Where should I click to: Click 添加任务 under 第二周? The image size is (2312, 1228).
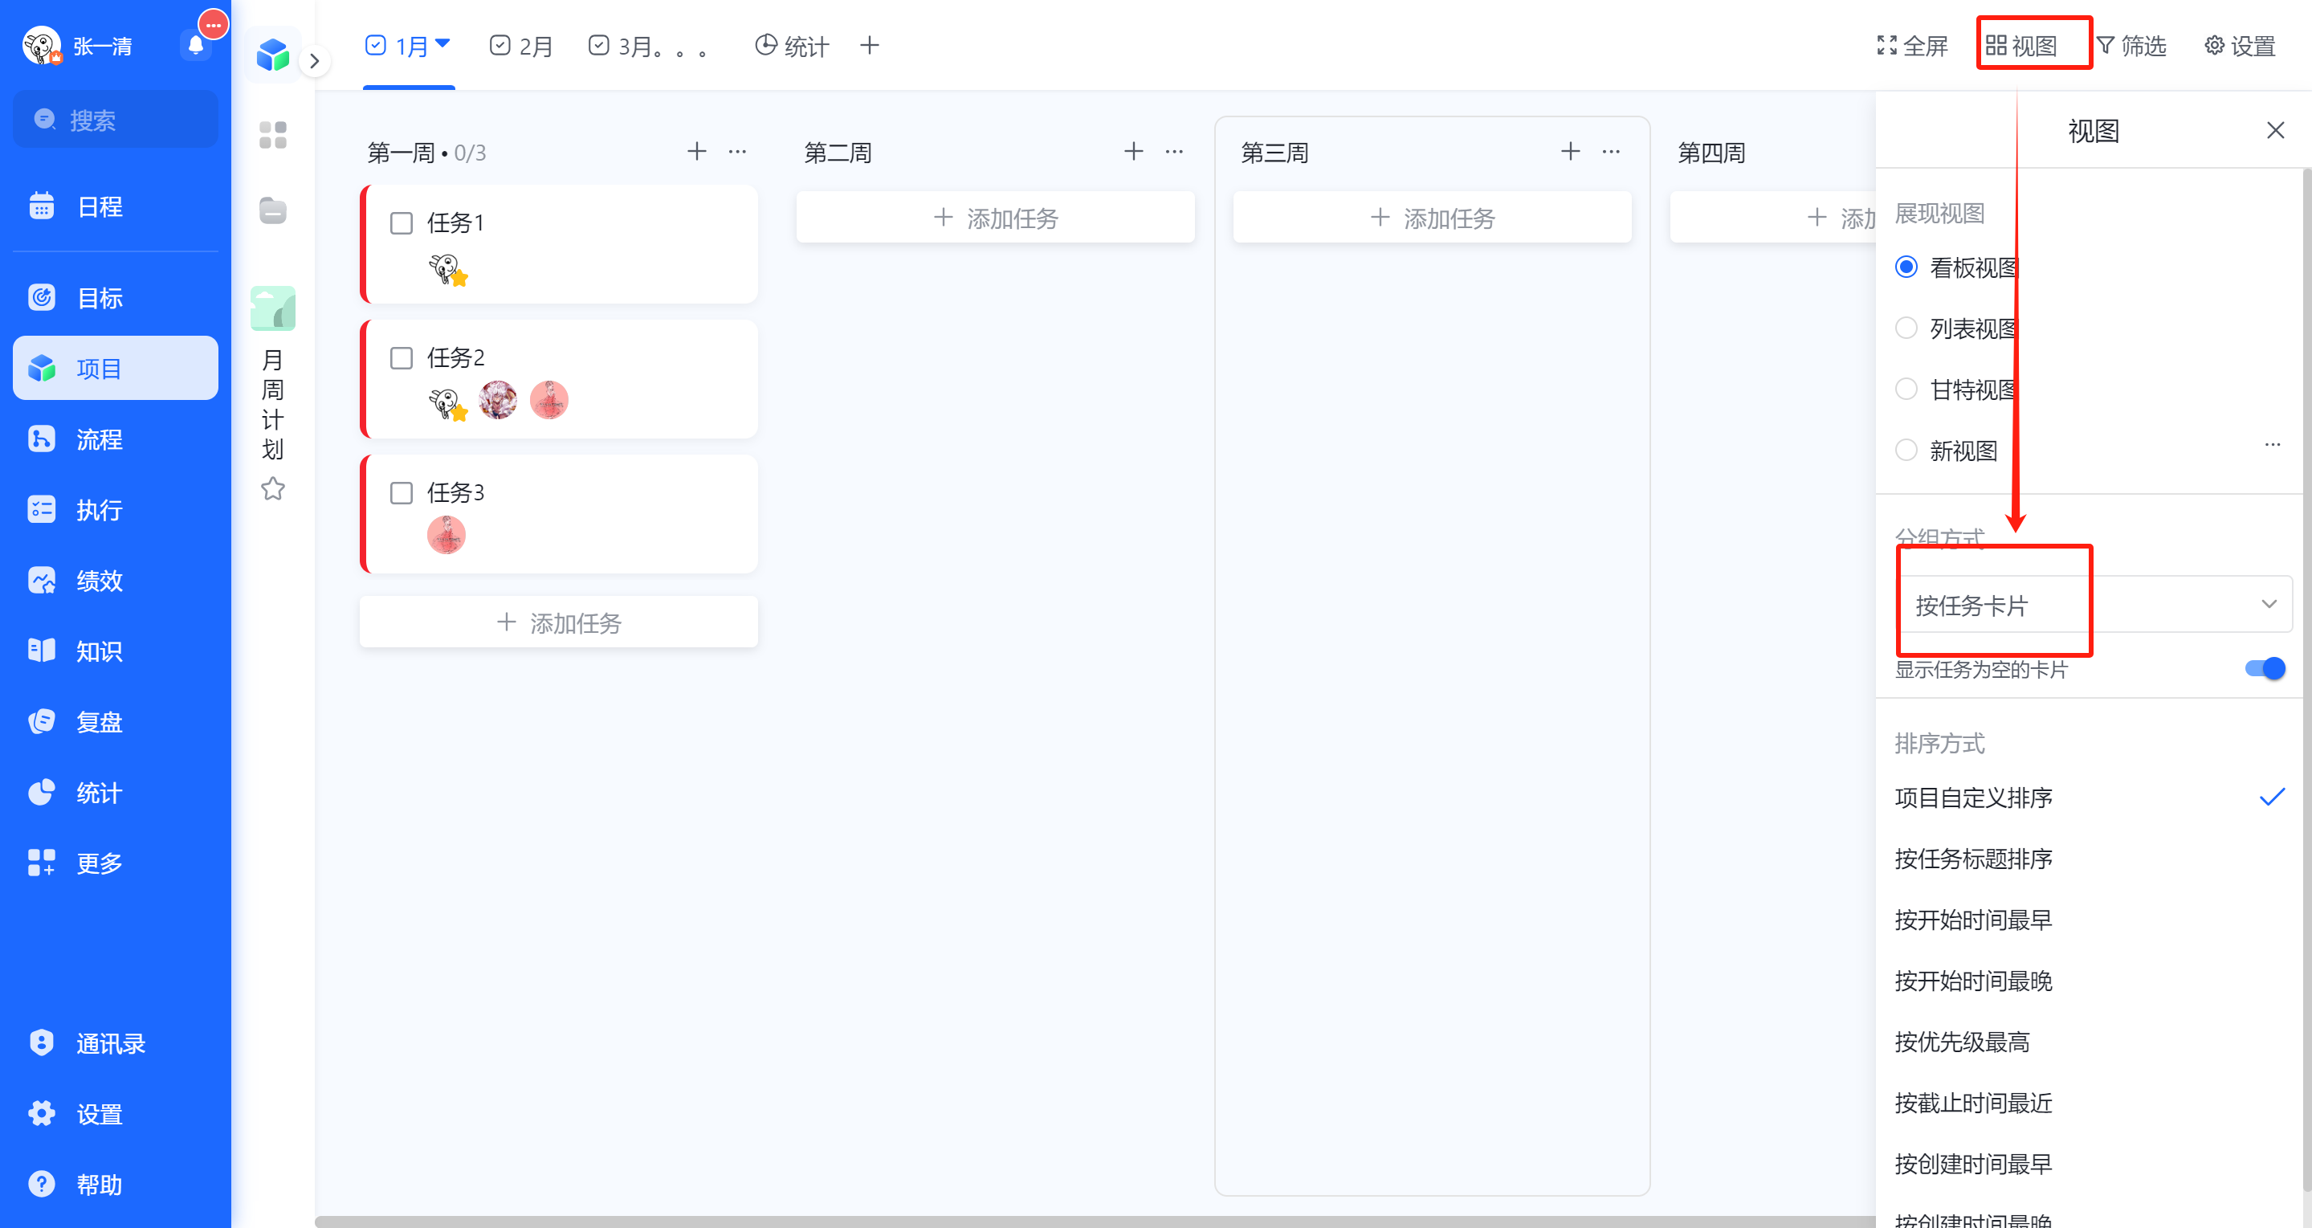click(995, 217)
